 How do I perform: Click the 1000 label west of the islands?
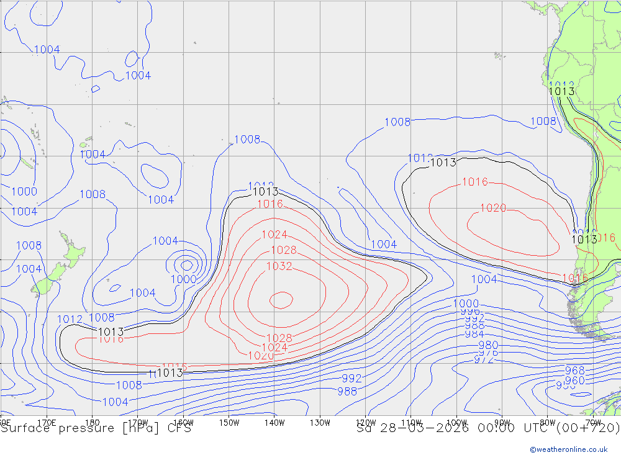[x=24, y=191]
